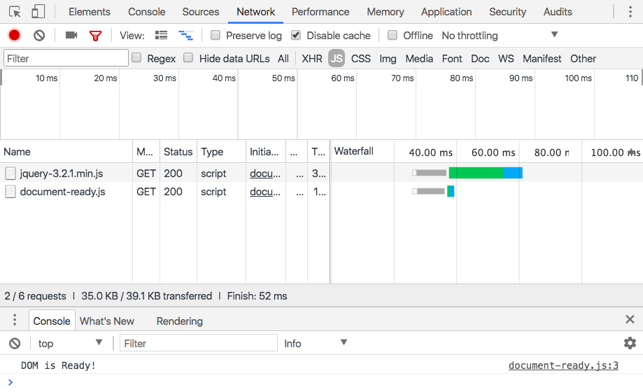The height and width of the screenshot is (392, 643).
Task: Click the green jquery waterfall timing bar
Action: (x=476, y=173)
